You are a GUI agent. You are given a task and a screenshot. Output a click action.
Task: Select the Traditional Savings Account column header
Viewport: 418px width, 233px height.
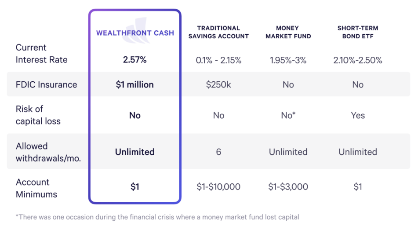[x=218, y=32]
